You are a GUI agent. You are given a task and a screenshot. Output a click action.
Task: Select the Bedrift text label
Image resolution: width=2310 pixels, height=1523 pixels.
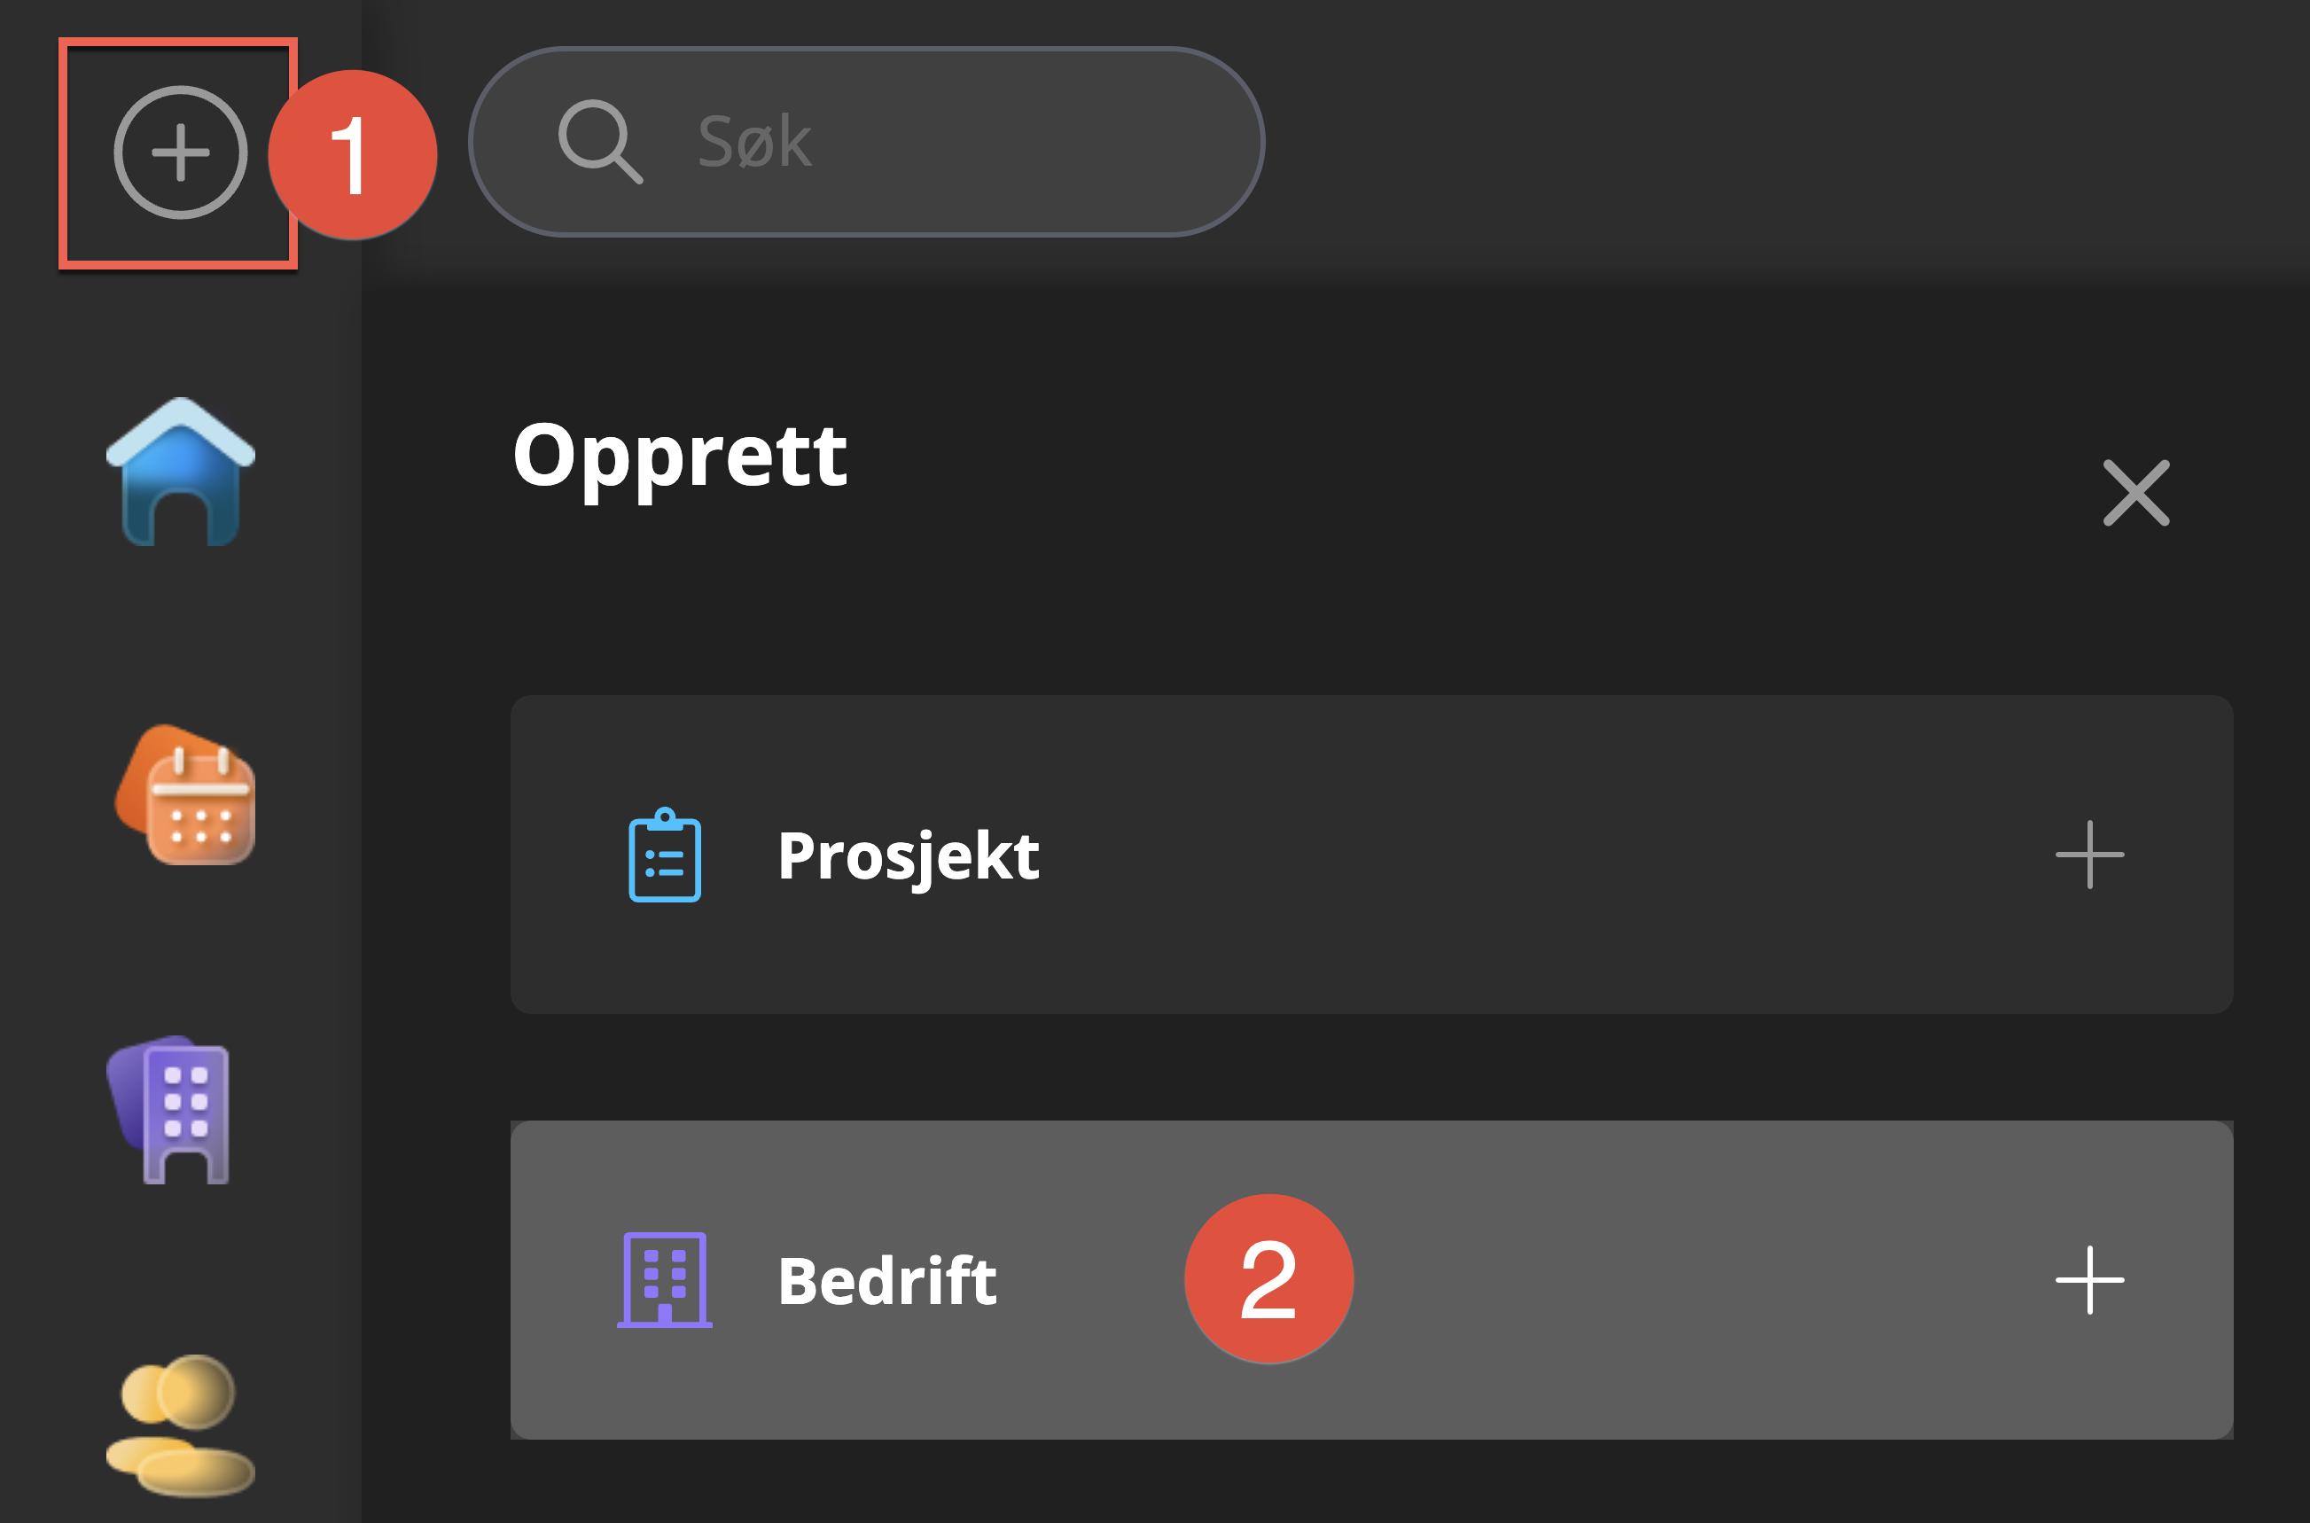click(x=886, y=1280)
